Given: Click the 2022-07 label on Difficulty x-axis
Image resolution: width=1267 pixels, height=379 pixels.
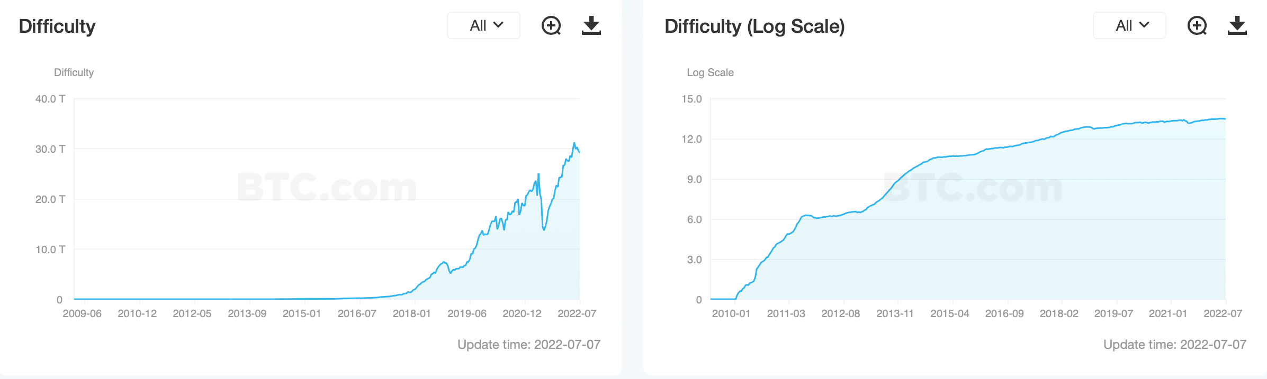Looking at the screenshot, I should point(577,313).
